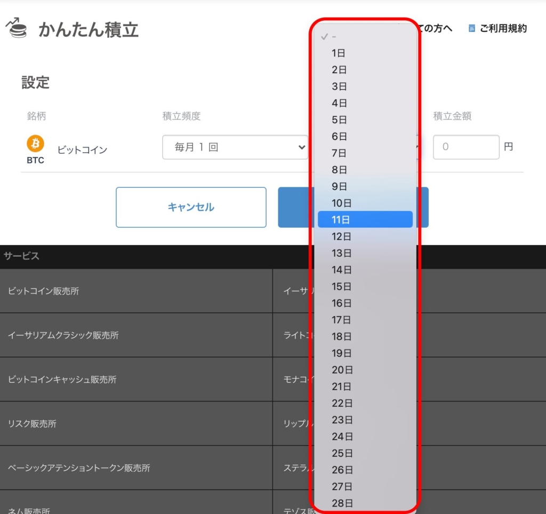The height and width of the screenshot is (514, 546).
Task: Click the キャンセル button
Action: [191, 207]
